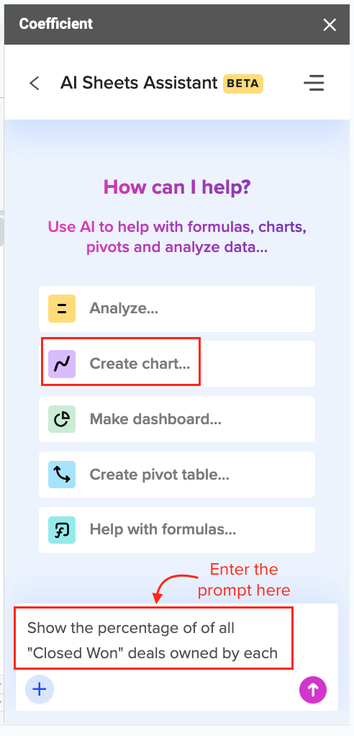Screen dimensions: 354x736
Task: Click the green Make dashboard pie icon
Action: coord(61,419)
